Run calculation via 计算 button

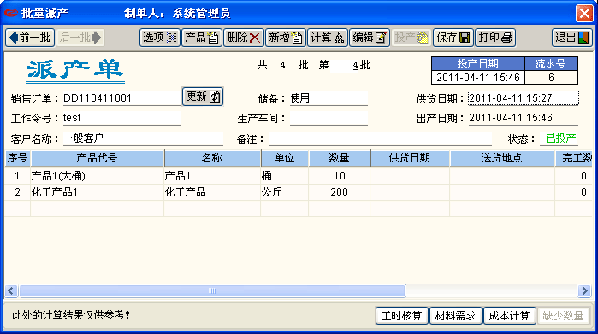point(328,38)
